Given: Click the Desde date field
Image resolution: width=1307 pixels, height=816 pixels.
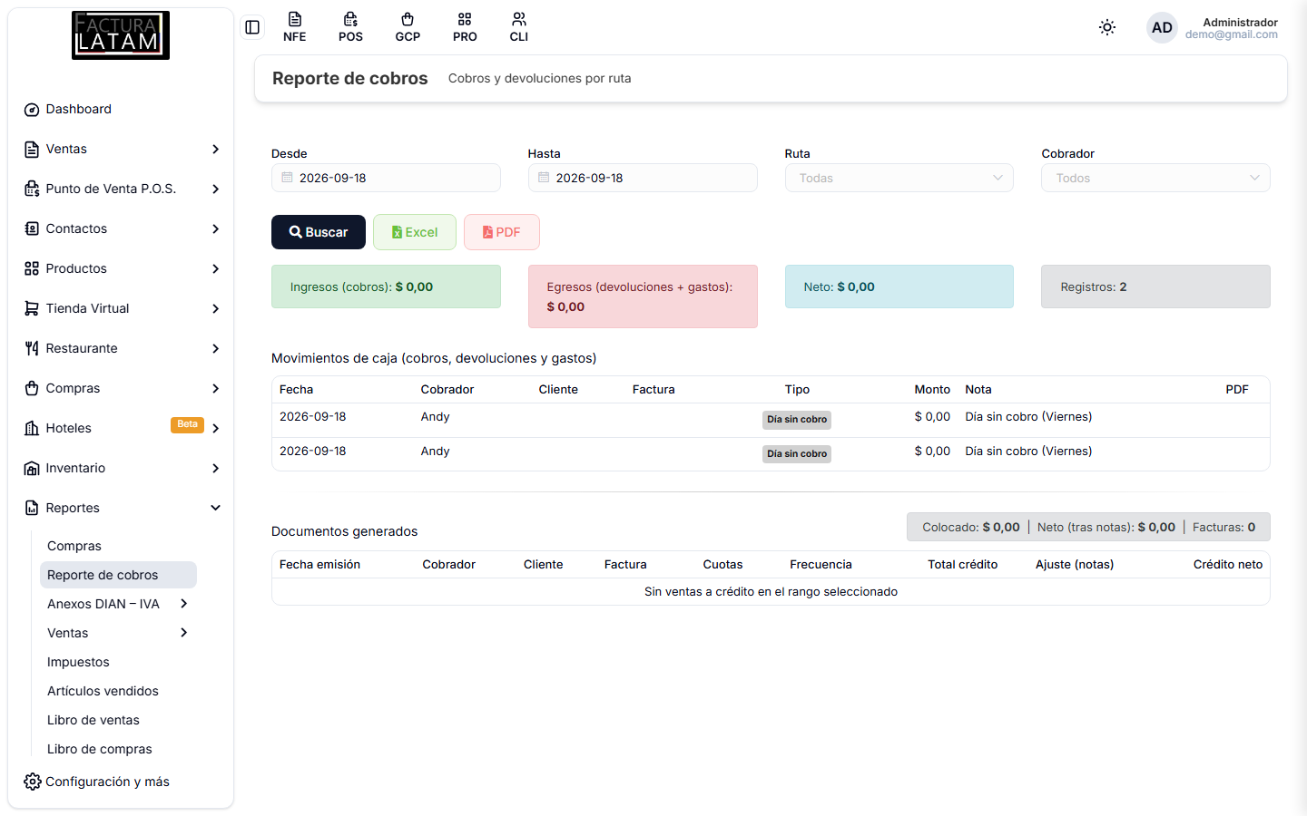Looking at the screenshot, I should (386, 178).
